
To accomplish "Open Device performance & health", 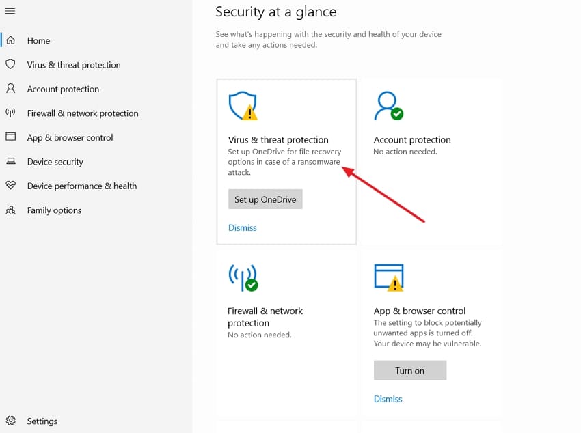I will [x=81, y=186].
